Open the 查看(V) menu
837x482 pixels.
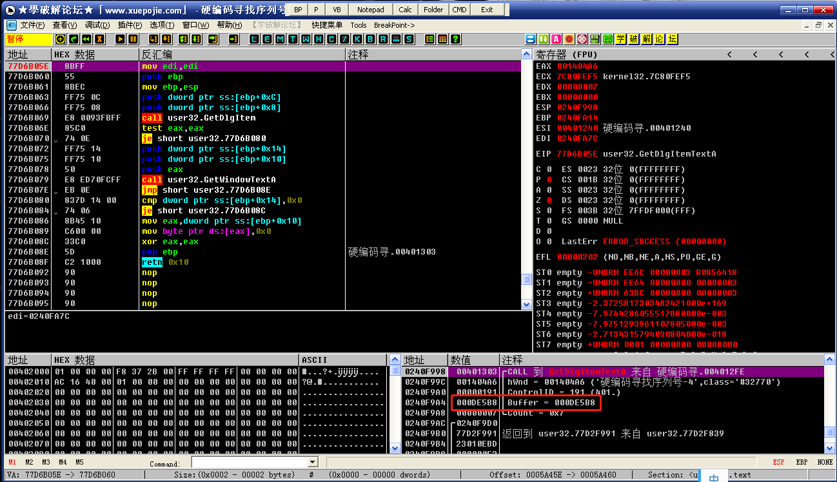tap(64, 25)
